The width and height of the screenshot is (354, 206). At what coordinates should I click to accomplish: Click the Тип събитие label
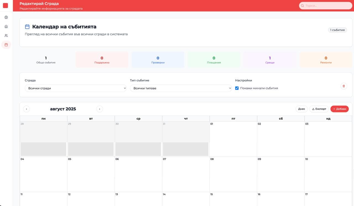click(139, 80)
